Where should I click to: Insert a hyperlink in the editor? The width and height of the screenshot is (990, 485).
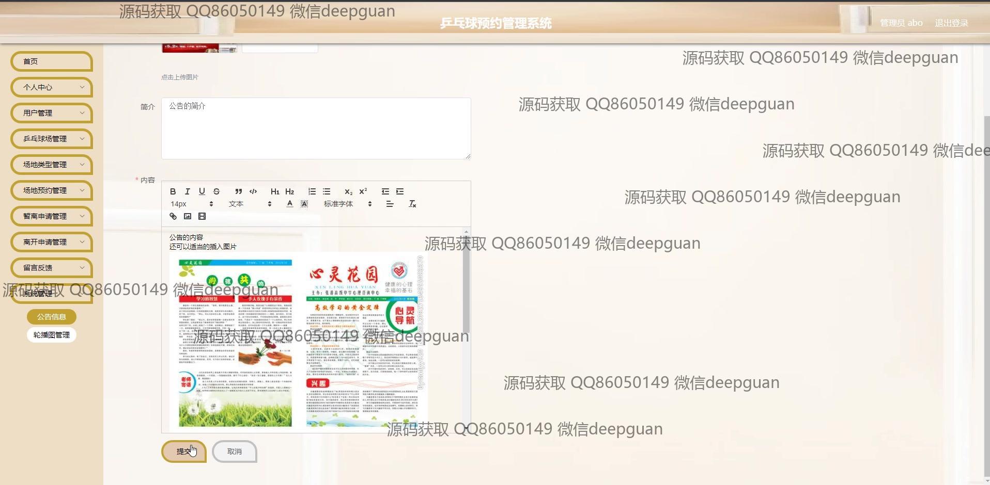(x=173, y=216)
